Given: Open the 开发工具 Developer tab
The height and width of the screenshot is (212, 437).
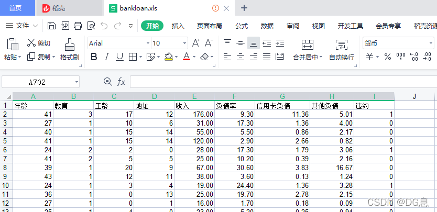Looking at the screenshot, I should point(351,26).
